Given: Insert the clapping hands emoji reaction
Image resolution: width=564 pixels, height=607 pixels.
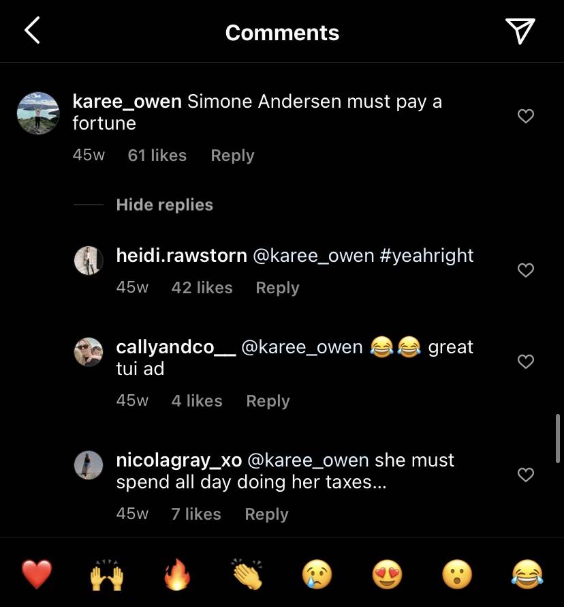Looking at the screenshot, I should (x=247, y=574).
